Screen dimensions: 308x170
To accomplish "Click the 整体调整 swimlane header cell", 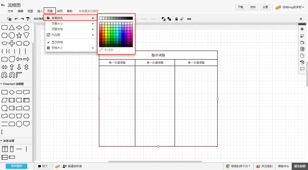I will point(158,55).
